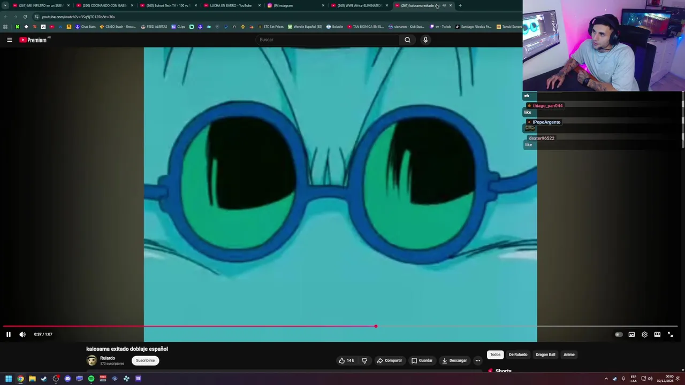The height and width of the screenshot is (385, 685).
Task: Open Rulardo channel avatar
Action: click(x=92, y=360)
